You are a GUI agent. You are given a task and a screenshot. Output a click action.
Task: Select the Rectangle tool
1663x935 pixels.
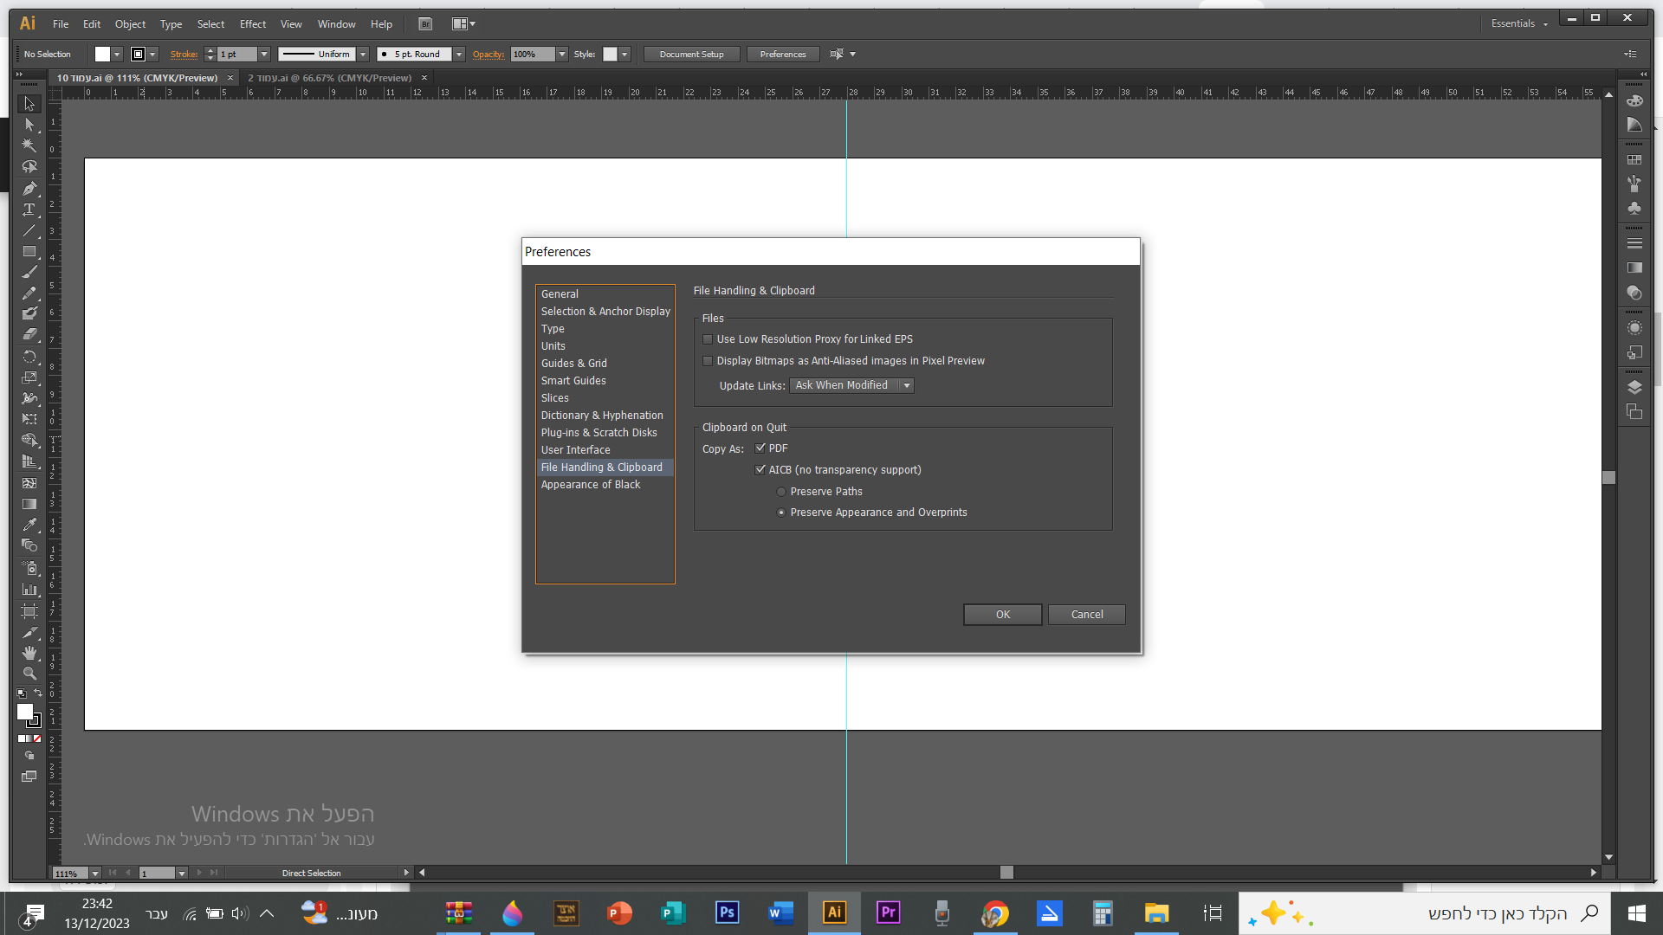point(29,252)
